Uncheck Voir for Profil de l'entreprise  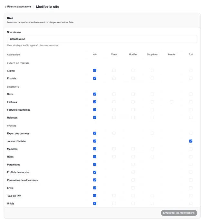pyautogui.click(x=95, y=172)
